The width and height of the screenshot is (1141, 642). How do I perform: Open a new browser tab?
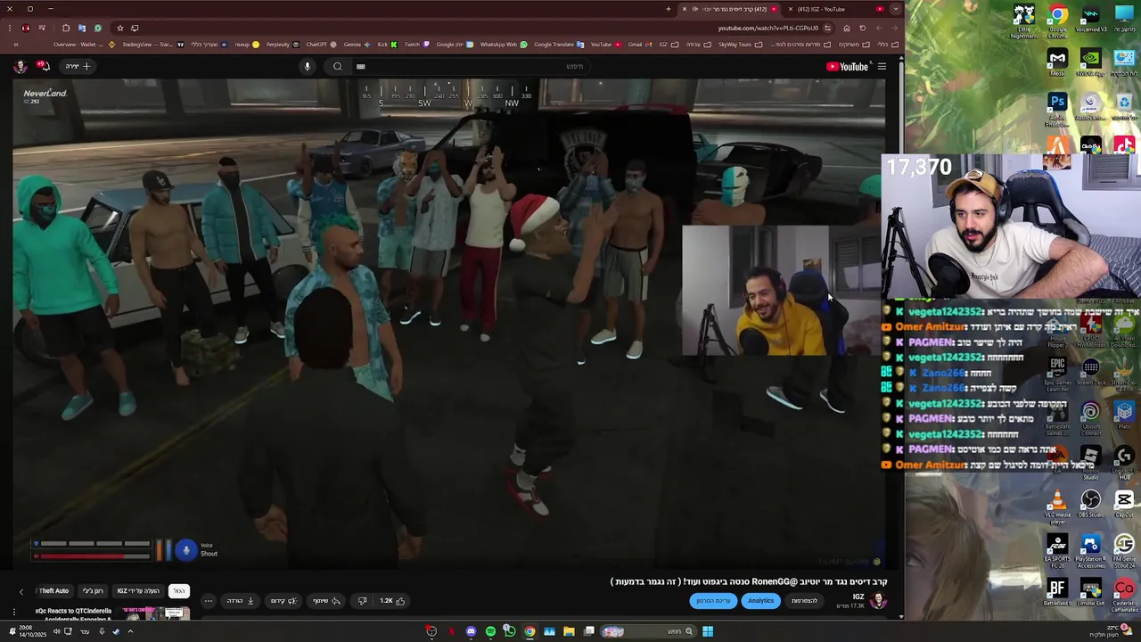click(668, 9)
